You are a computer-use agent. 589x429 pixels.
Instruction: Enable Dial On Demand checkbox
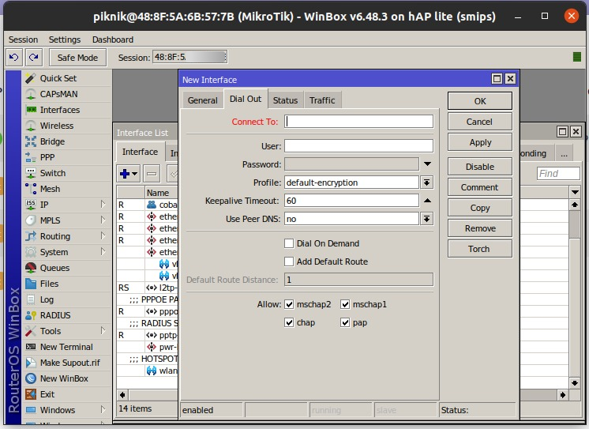[289, 243]
